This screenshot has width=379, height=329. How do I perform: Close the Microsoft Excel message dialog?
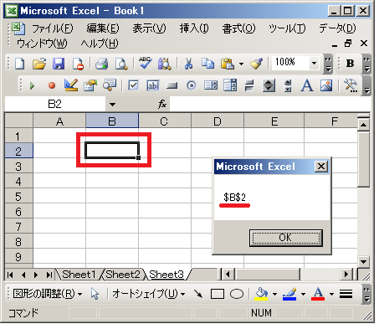(x=321, y=167)
